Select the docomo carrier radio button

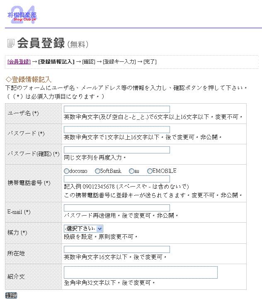[x=66, y=171]
